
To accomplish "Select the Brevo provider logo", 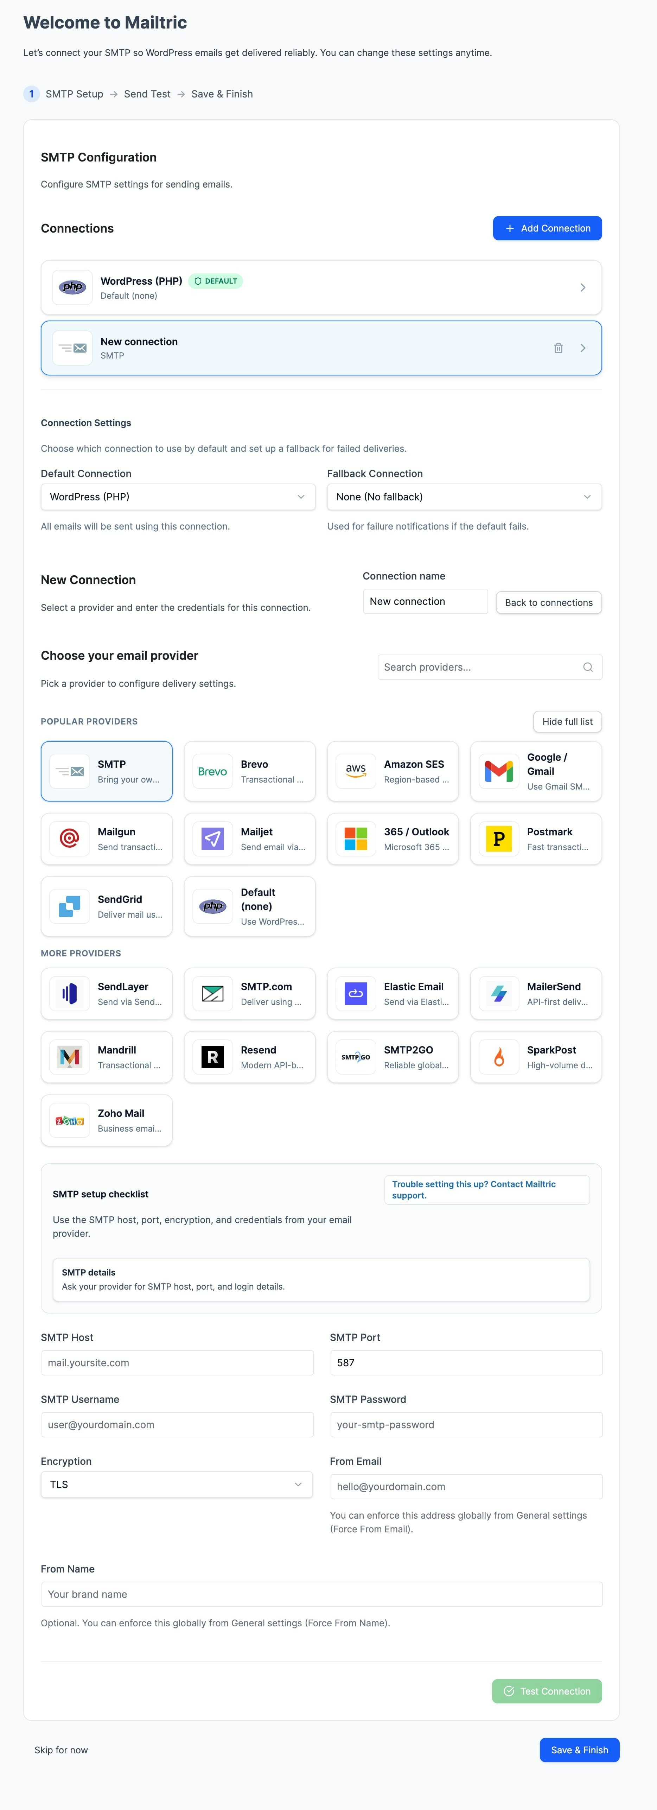I will [213, 772].
